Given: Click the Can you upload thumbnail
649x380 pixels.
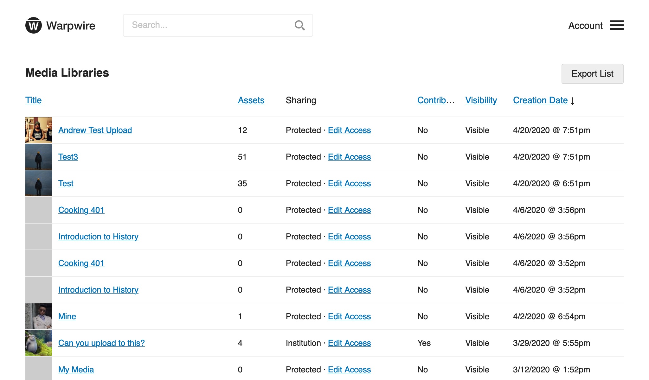Looking at the screenshot, I should [x=39, y=343].
